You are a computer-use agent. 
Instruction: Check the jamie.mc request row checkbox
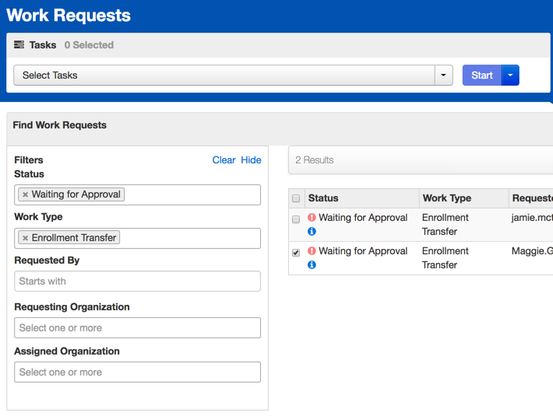(296, 219)
